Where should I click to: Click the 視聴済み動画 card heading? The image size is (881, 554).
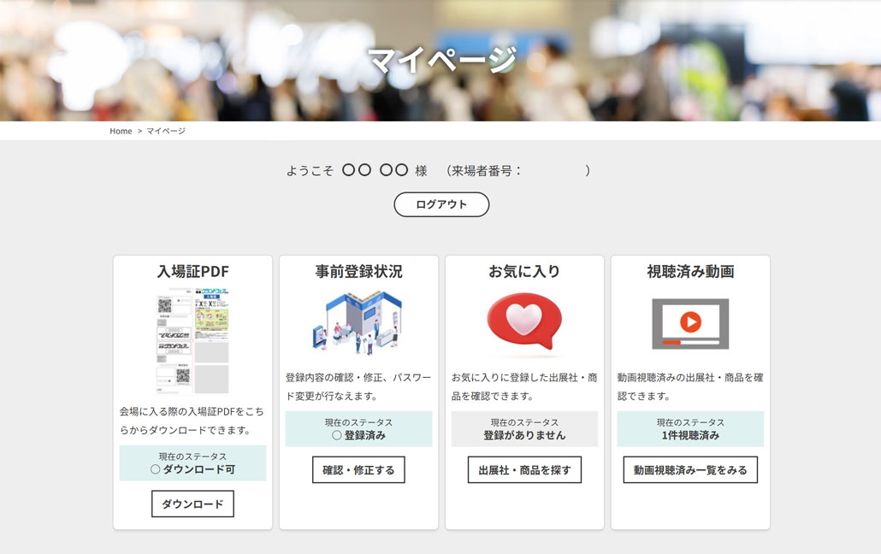690,272
